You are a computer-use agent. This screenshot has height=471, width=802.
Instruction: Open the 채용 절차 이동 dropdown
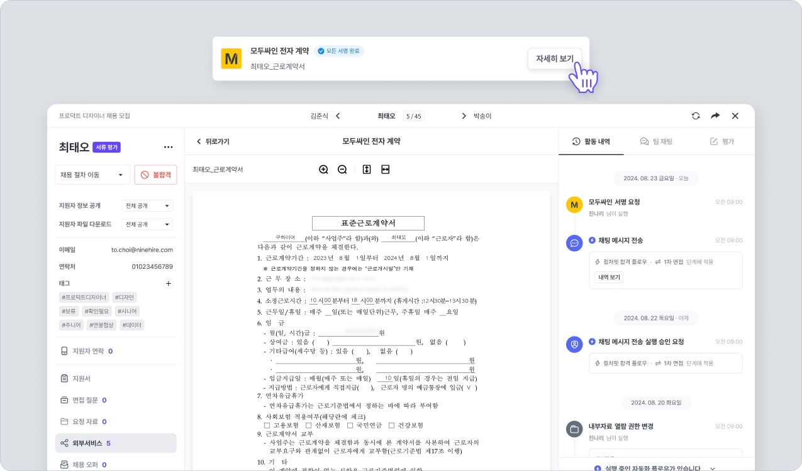92,175
